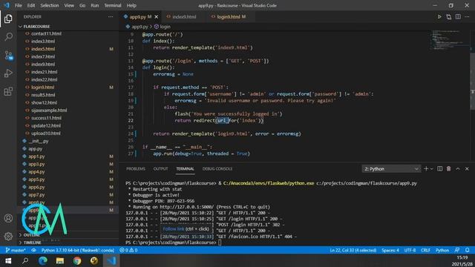Open the Run menu
Viewport: 475px width, 267px height.
point(95,5)
